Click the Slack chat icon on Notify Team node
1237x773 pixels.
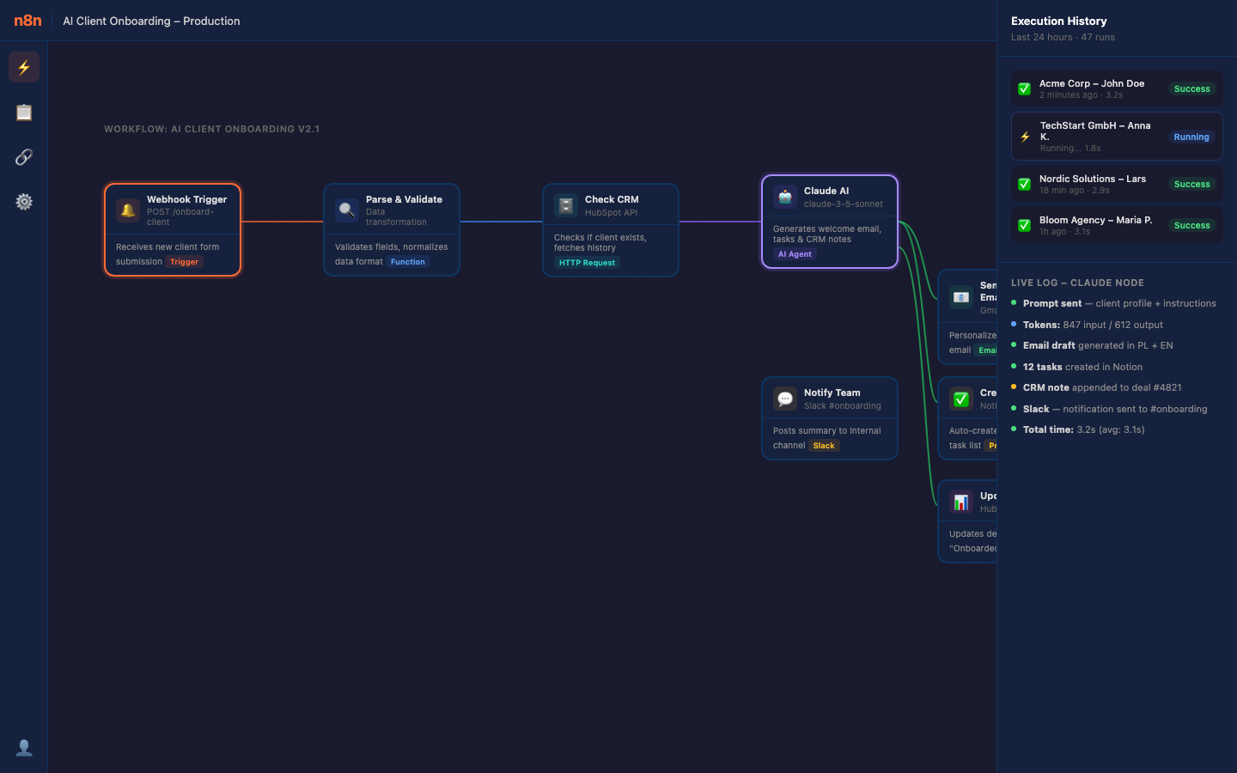tap(784, 398)
